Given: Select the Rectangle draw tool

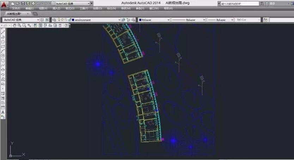Looking at the screenshot, I should [3, 46].
